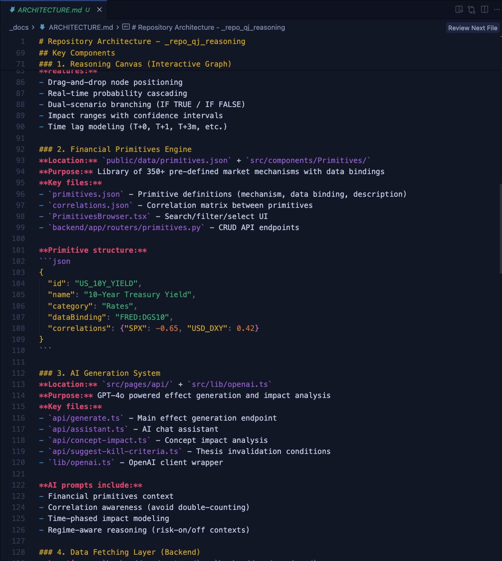Jump to sticky header '## Key Components'
The height and width of the screenshot is (561, 502).
[x=77, y=53]
